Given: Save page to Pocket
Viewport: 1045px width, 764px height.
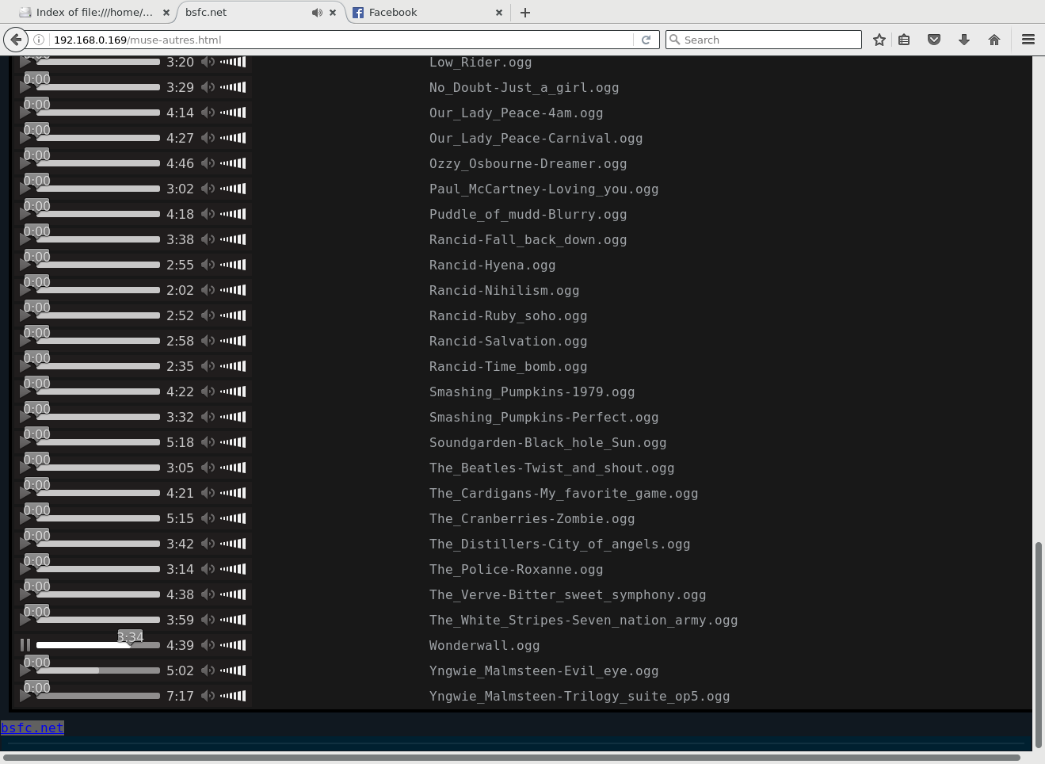Looking at the screenshot, I should click(934, 40).
